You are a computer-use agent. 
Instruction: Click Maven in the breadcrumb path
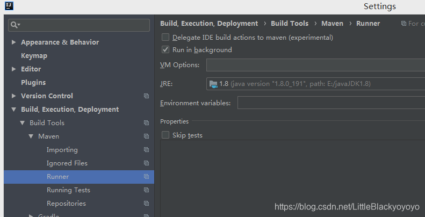[x=332, y=24]
